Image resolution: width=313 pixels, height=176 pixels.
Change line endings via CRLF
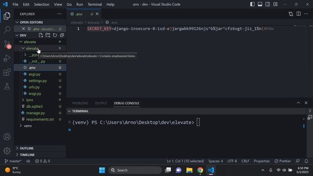tap(245, 161)
